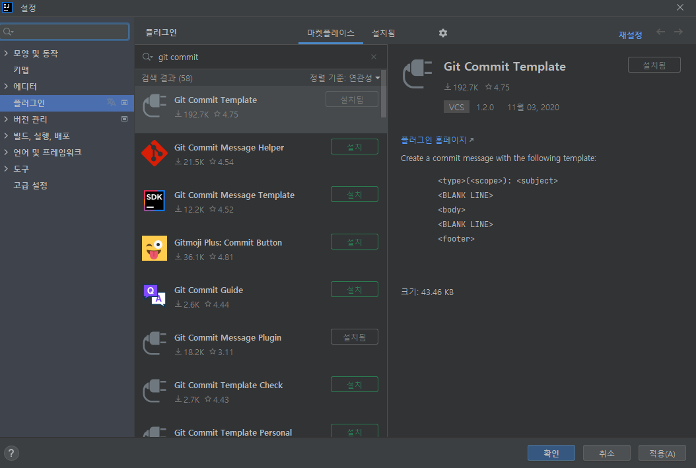
Task: Click the Git Commit Guide Q&A icon
Action: 154,296
